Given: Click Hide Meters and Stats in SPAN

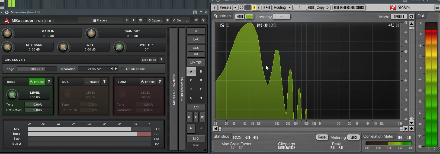Looking at the screenshot, I should [x=349, y=7].
